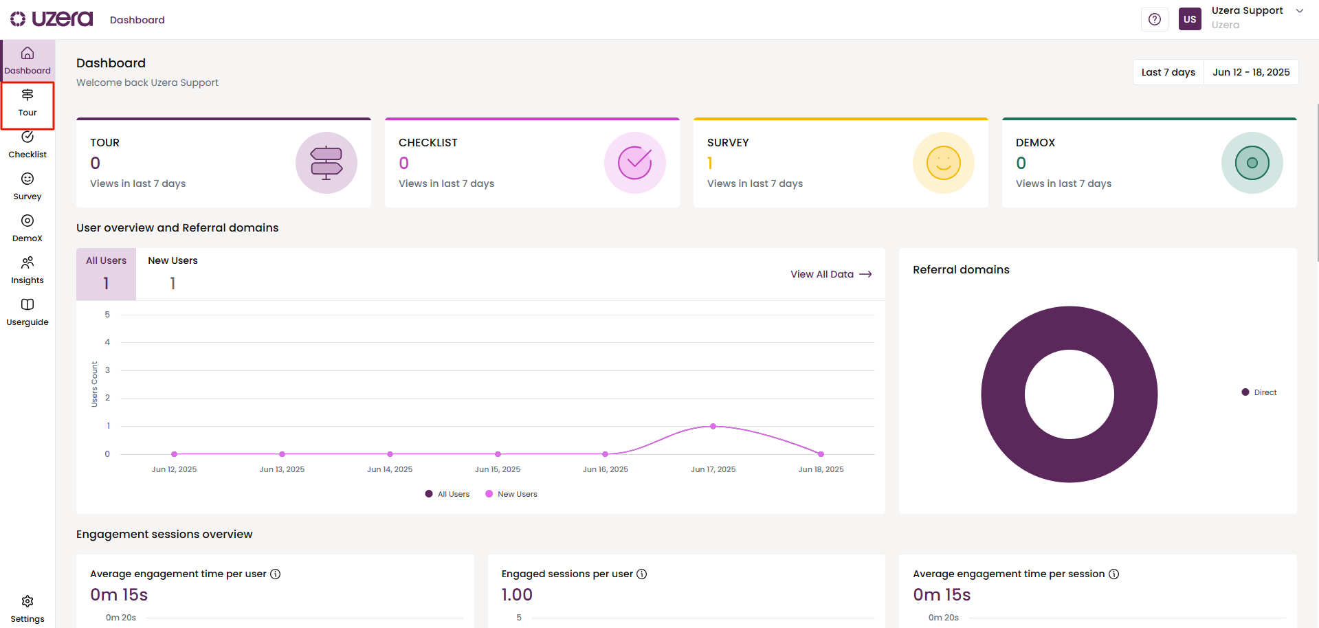This screenshot has height=628, width=1319.
Task: Click the Uzera logo
Action: click(52, 19)
